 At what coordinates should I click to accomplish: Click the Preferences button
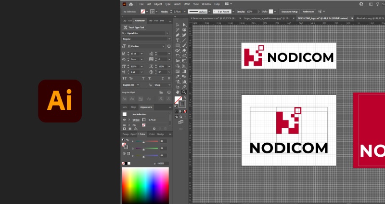pyautogui.click(x=308, y=12)
